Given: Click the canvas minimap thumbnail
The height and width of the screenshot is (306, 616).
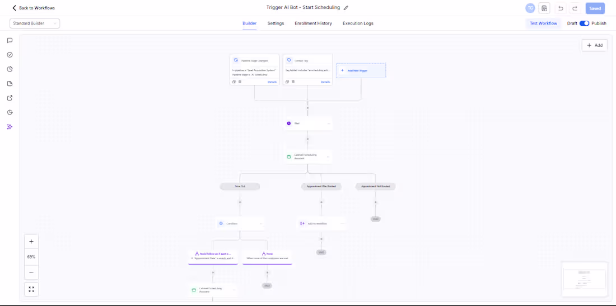Looking at the screenshot, I should (x=585, y=279).
